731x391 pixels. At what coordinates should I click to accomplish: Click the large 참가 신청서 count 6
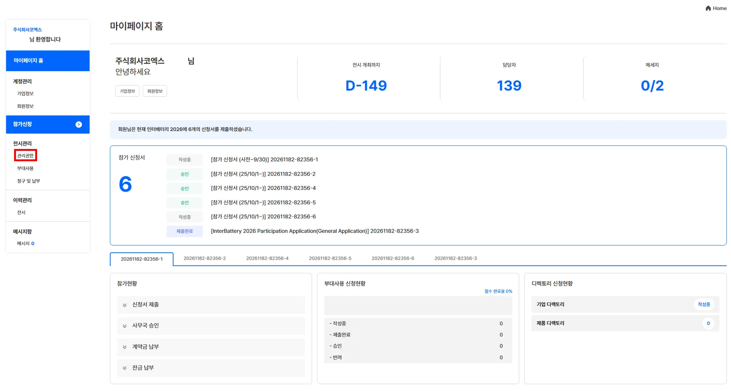tap(125, 185)
